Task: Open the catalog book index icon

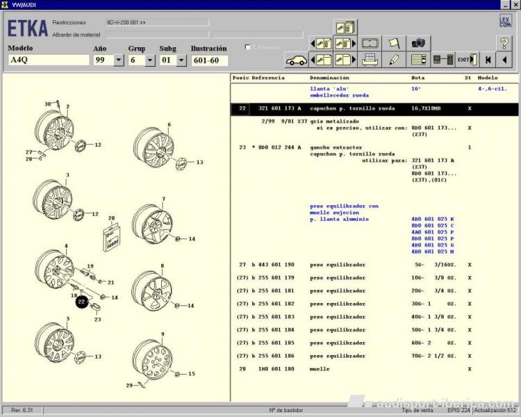Action: coord(345,27)
